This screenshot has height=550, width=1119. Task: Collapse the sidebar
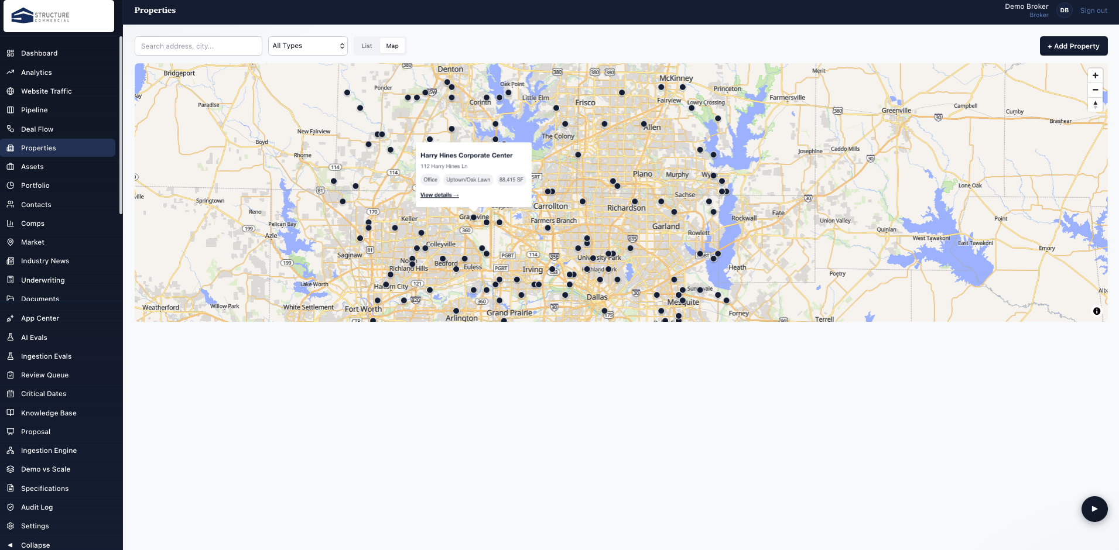57,545
